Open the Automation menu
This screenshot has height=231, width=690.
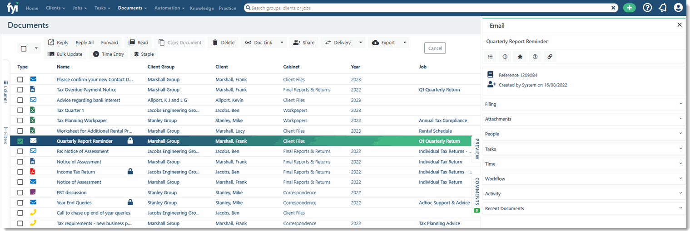click(x=169, y=8)
